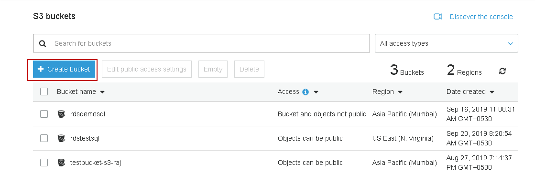
Task: Open the rdsdemosql bucket name
Action: coord(87,114)
